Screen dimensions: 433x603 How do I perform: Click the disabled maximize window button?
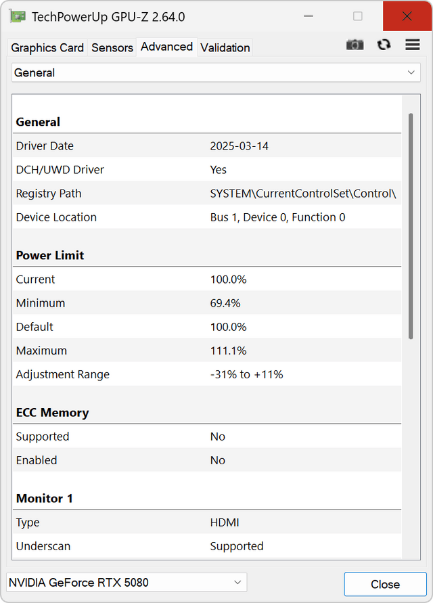pos(358,16)
